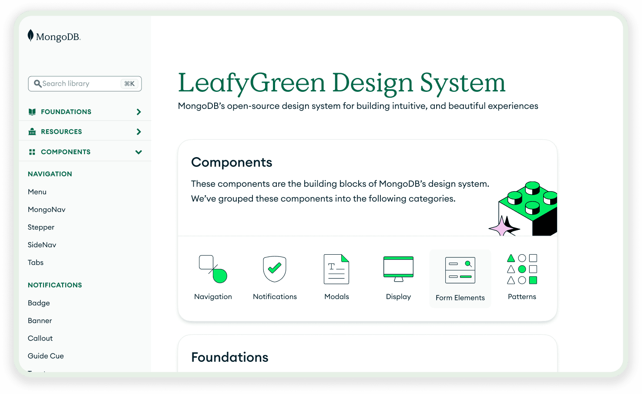642x394 pixels.
Task: Open Notifications via the shield checkmark icon
Action: click(274, 268)
